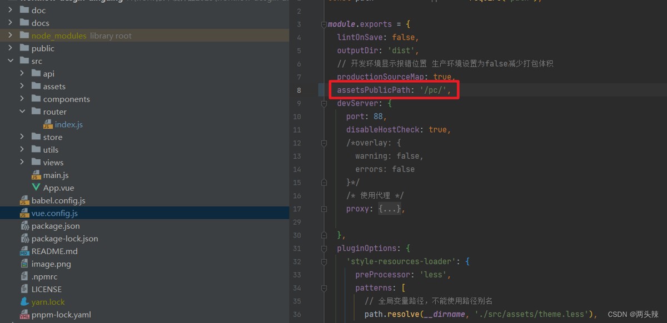
Task: Click 'productionSourceMap: true,' code line
Action: [396, 77]
